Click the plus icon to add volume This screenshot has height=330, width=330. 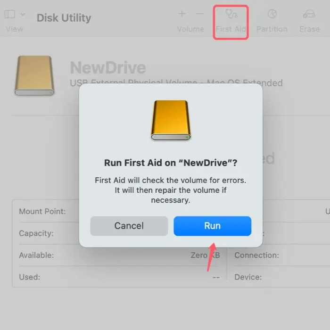pyautogui.click(x=182, y=14)
